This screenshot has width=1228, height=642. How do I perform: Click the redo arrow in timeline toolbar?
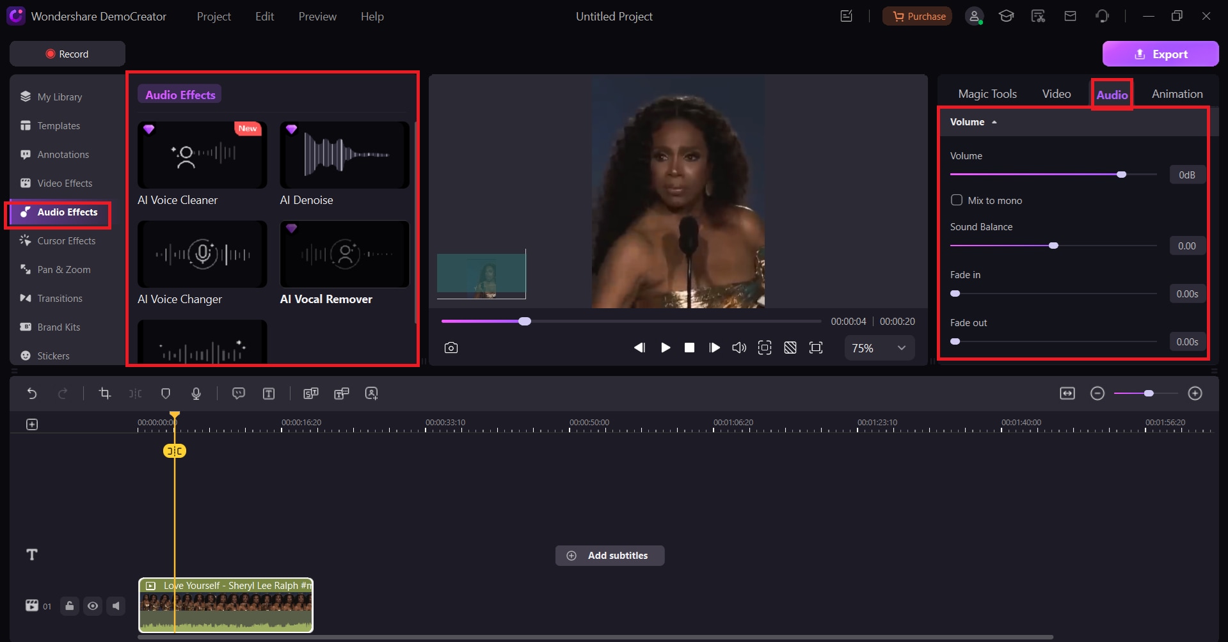pos(63,393)
